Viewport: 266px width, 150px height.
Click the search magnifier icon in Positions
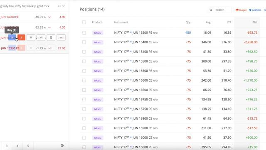tap(211, 10)
